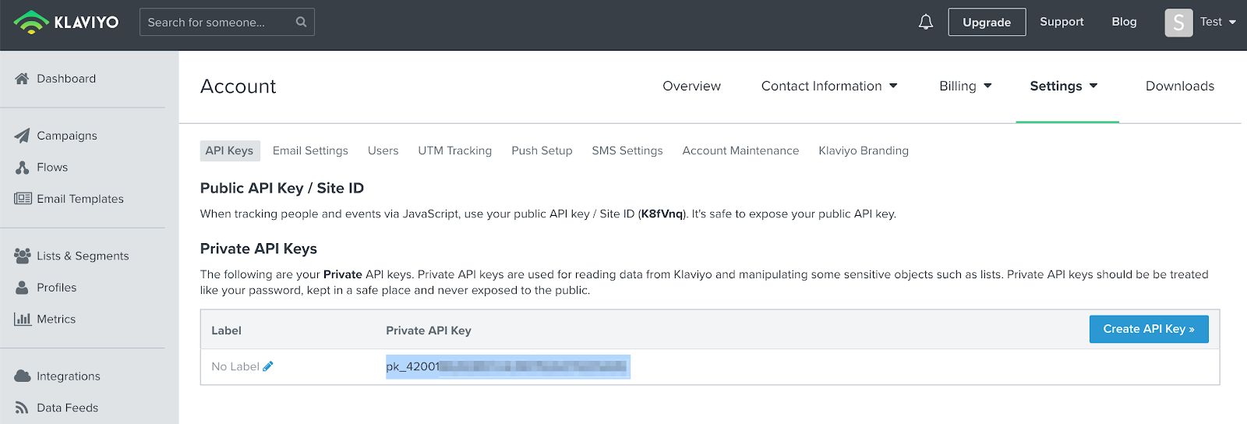Click the notification bell icon
The image size is (1247, 424).
click(x=926, y=22)
